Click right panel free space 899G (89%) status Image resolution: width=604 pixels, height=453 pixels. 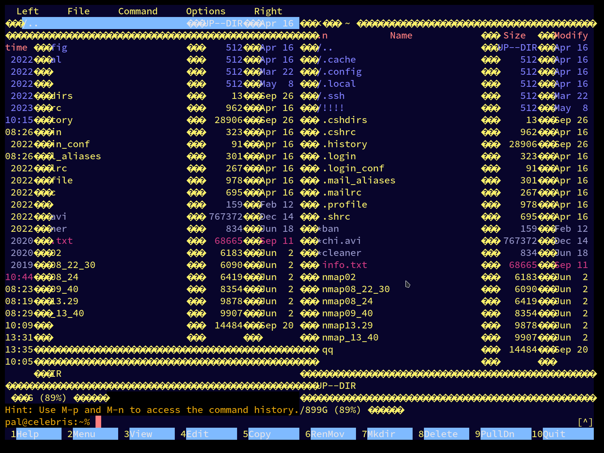click(x=330, y=410)
